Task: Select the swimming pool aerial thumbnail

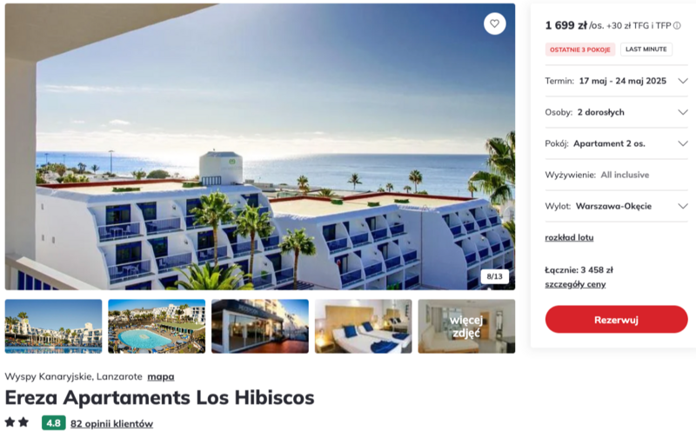Action: (x=157, y=326)
